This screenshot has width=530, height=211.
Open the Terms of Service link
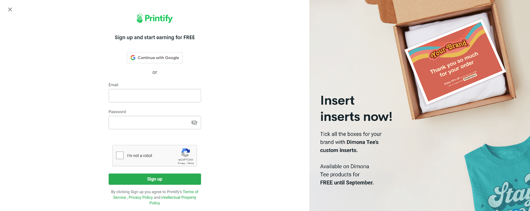190,191
